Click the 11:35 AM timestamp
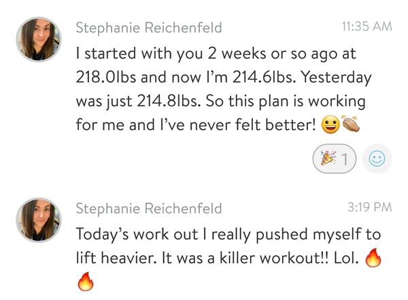The image size is (408, 300). [367, 27]
